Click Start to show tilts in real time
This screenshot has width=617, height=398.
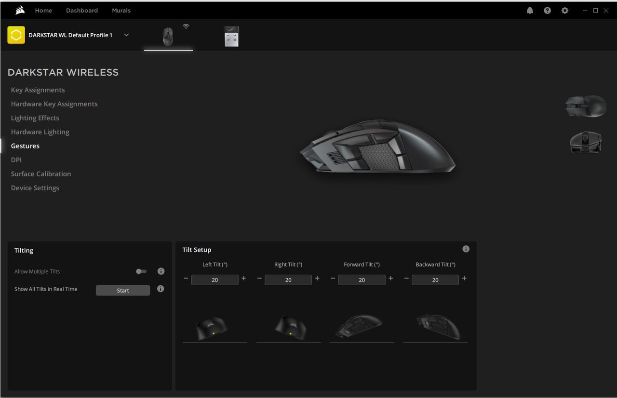(x=123, y=291)
